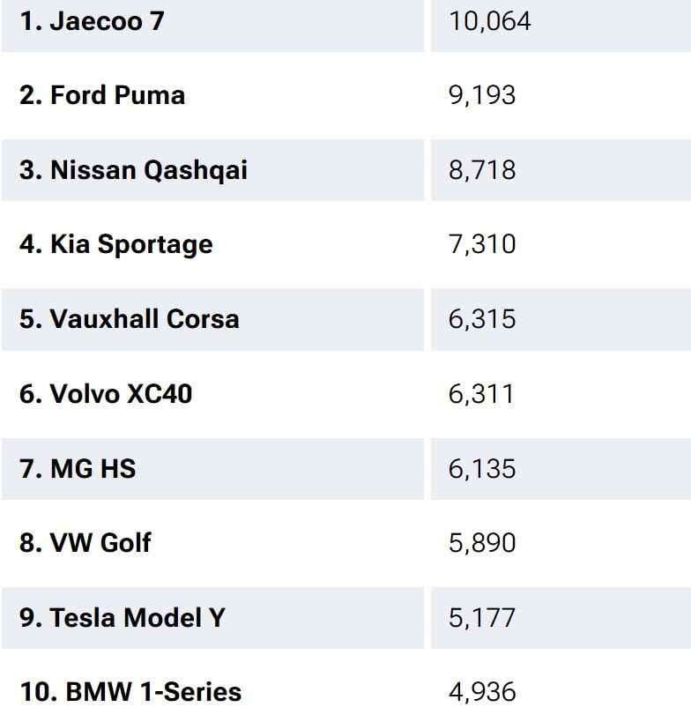The image size is (691, 707).
Task: Click the 5,177 figure
Action: pyautogui.click(x=482, y=618)
